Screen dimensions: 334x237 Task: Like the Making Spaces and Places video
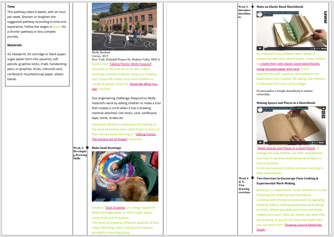pyautogui.click(x=323, y=108)
